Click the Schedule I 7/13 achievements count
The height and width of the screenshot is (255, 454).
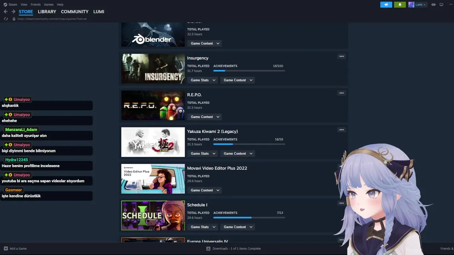pyautogui.click(x=280, y=213)
